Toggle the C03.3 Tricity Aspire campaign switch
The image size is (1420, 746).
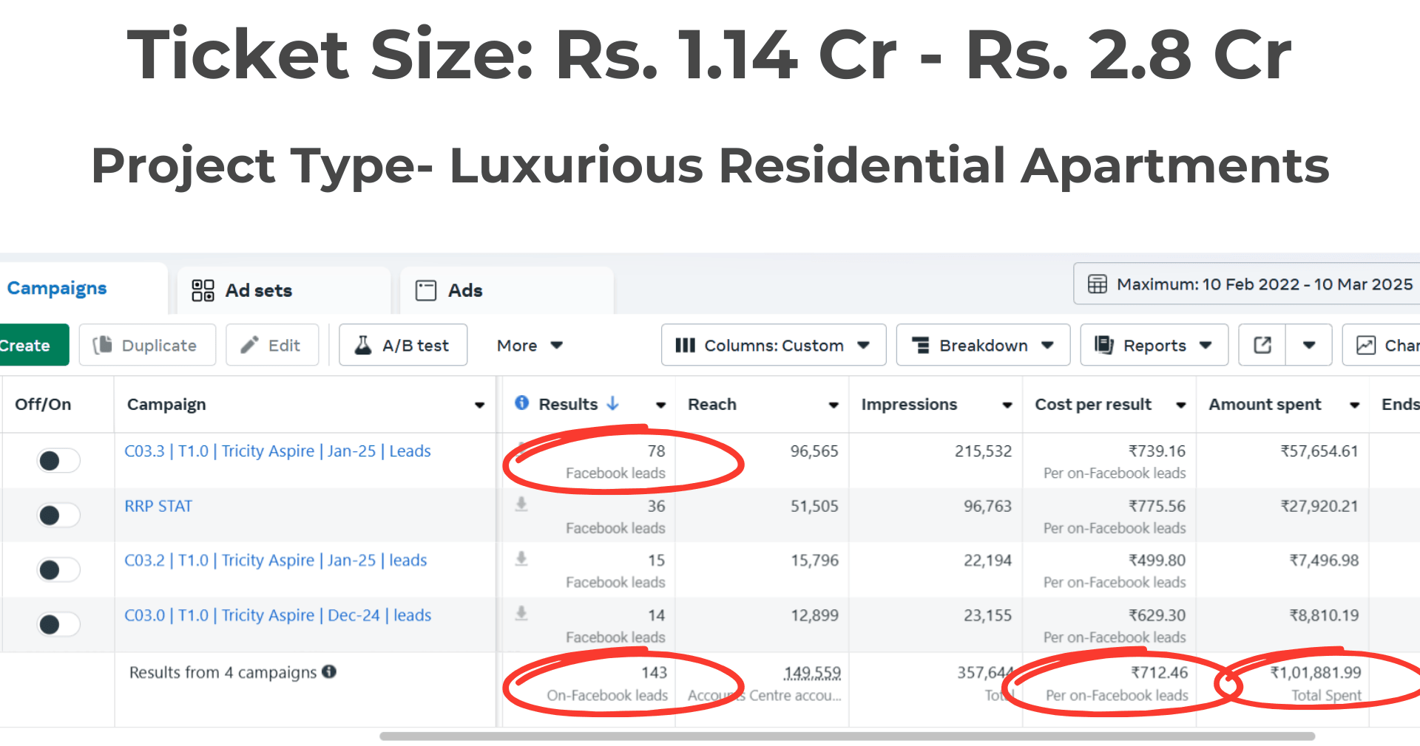coord(58,461)
